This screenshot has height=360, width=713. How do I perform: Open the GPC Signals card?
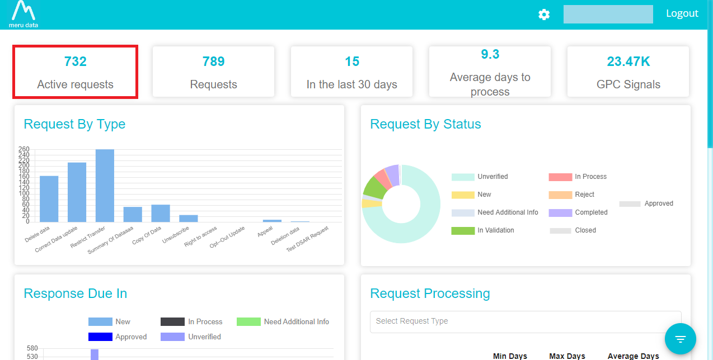click(x=628, y=72)
